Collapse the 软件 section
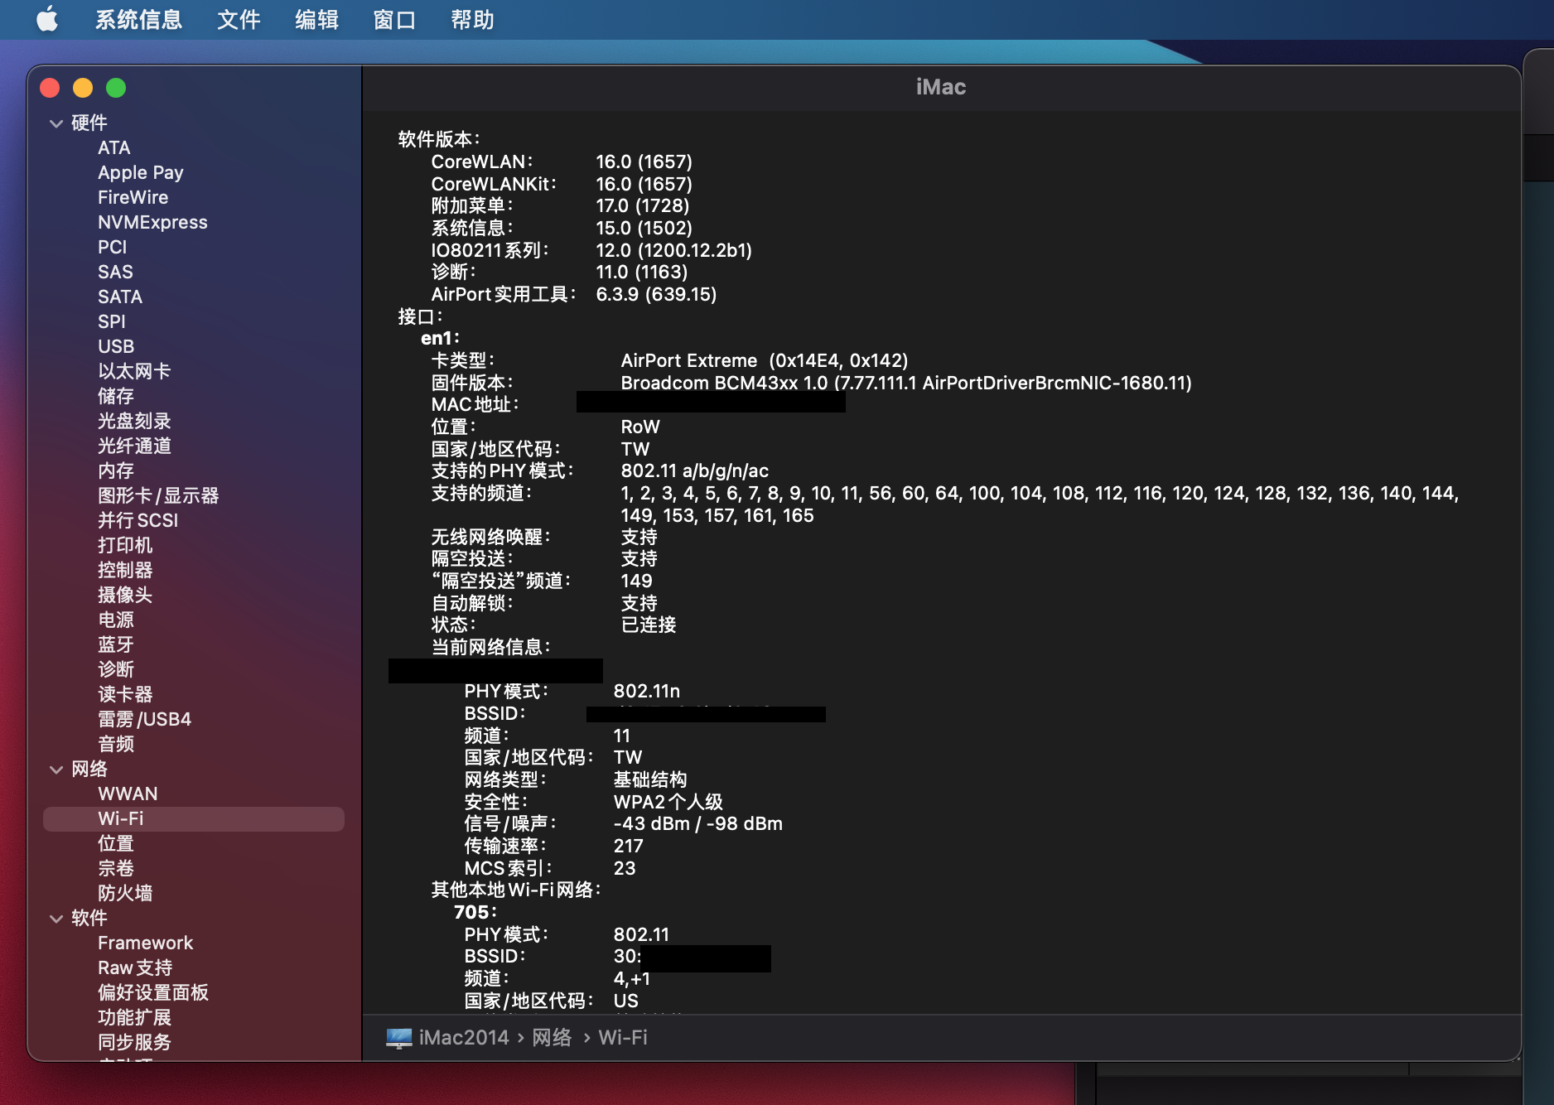The width and height of the screenshot is (1554, 1105). tap(56, 919)
